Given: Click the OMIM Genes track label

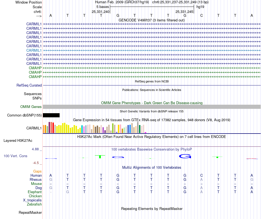Looking at the screenshot, I should click(x=31, y=107).
